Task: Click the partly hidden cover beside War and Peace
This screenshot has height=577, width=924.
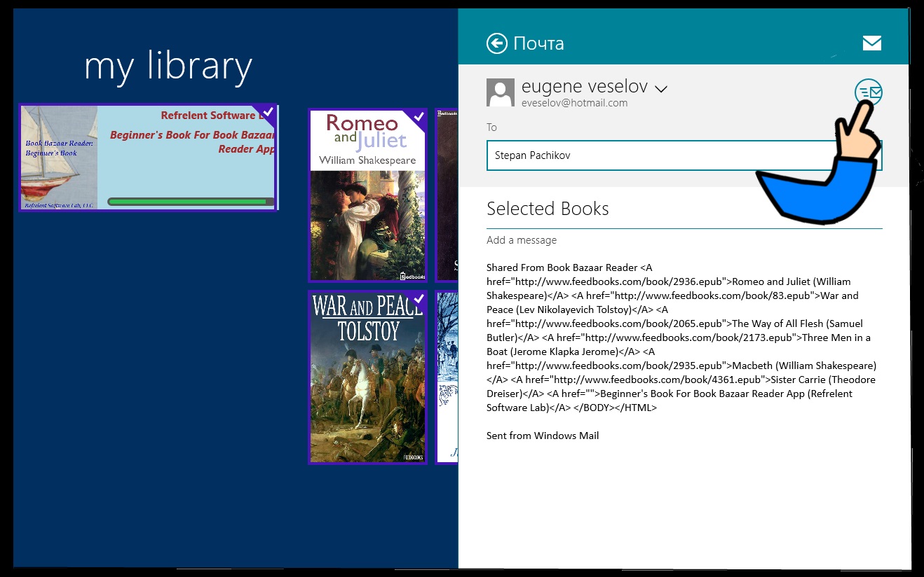Action: pyautogui.click(x=447, y=378)
